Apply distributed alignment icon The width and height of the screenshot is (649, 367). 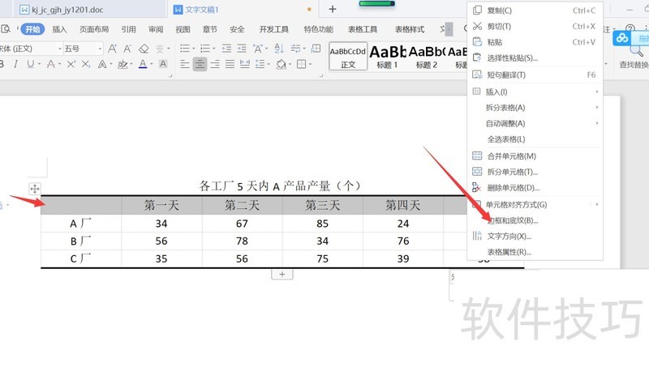(x=245, y=64)
